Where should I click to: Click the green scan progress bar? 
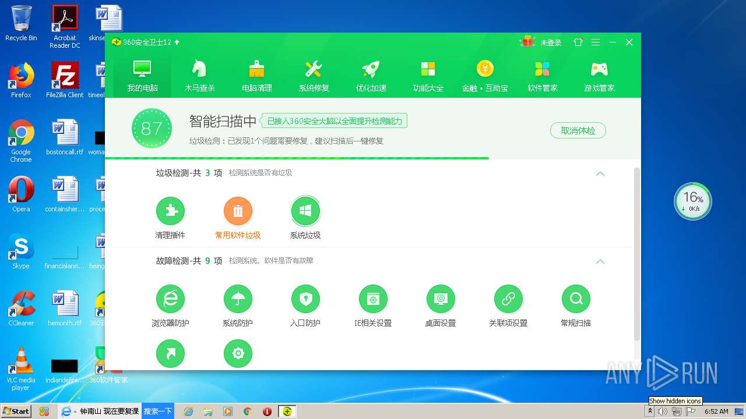(x=297, y=158)
